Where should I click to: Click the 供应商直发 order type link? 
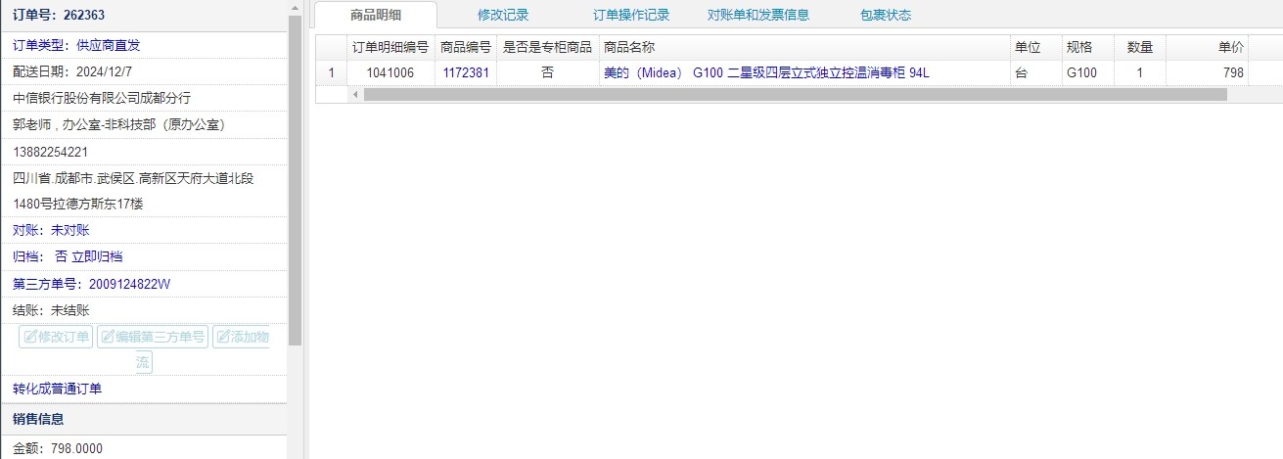(108, 45)
